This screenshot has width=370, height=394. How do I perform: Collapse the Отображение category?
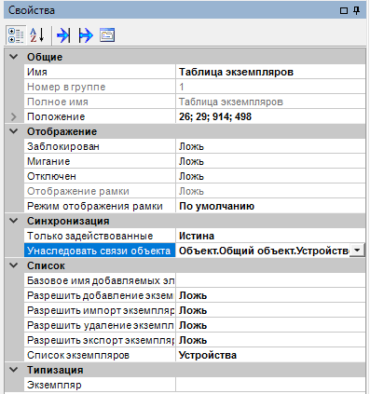[x=14, y=131]
